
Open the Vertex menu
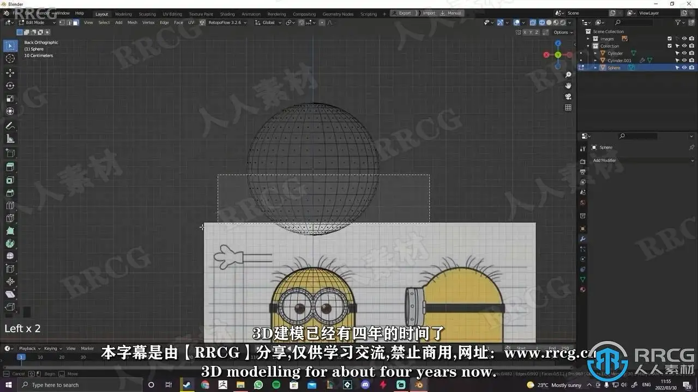(148, 22)
